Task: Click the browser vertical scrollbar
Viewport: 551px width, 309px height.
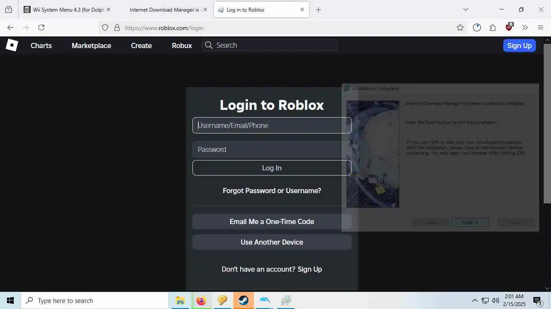Action: [x=547, y=124]
